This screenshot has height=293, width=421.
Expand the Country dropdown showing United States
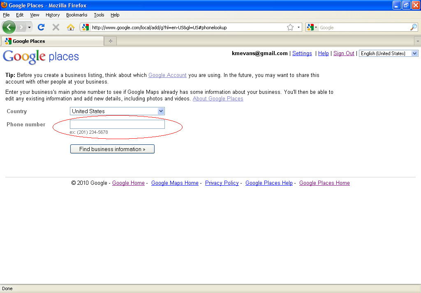click(x=117, y=111)
